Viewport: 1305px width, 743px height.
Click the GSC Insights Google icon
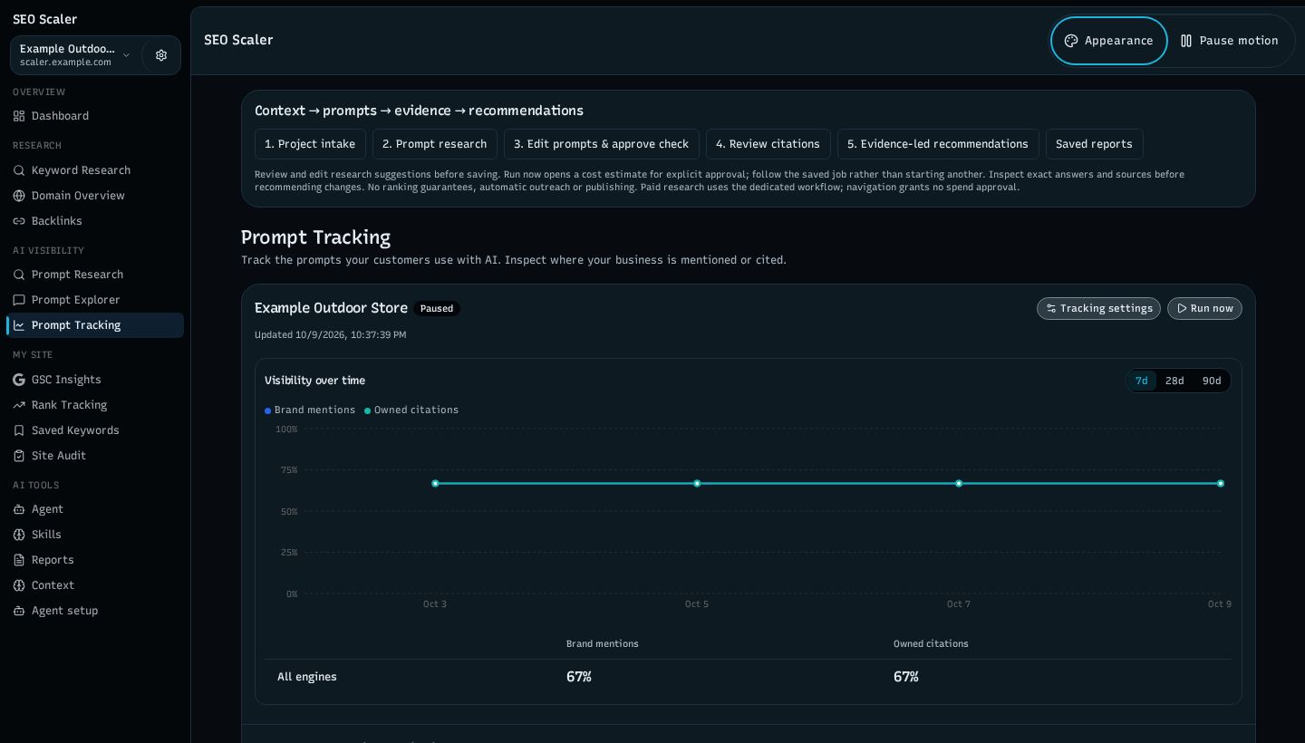click(x=19, y=380)
